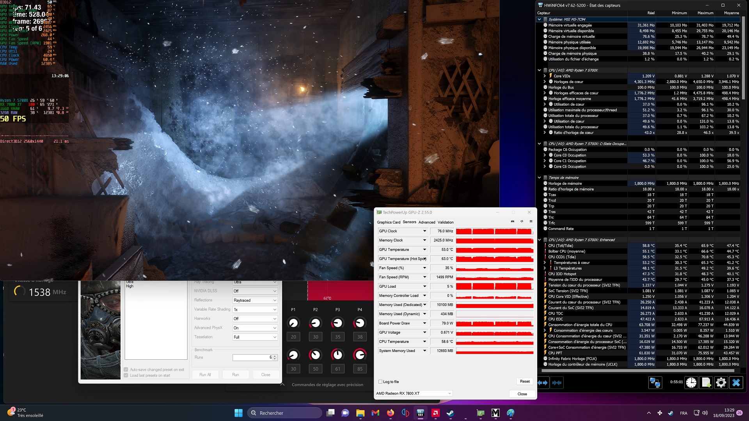The image size is (749, 421).
Task: Toggle Auto-save changed preset on exit
Action: (126, 370)
